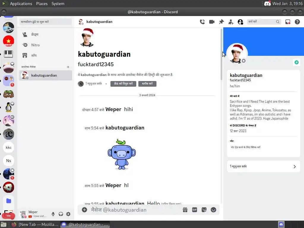
Task: Open the blue server folder
Action: [9, 201]
